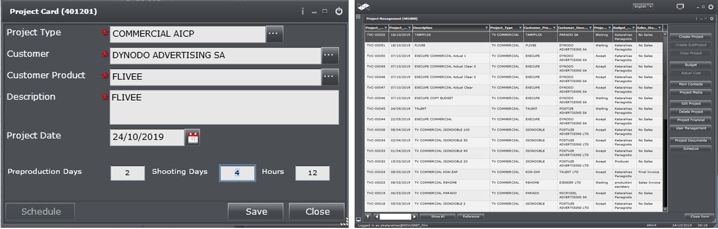This screenshot has width=718, height=229.
Task: Focus the Shooting Days field
Action: click(238, 173)
